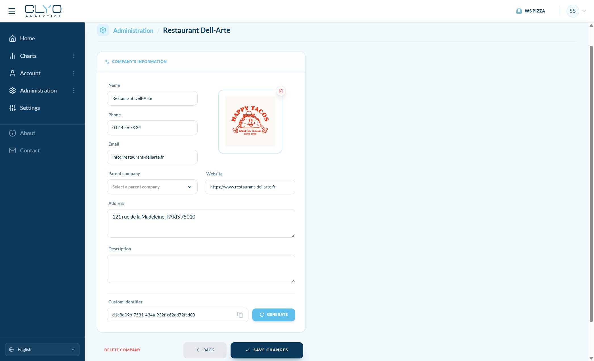Copy the custom identifier with copy icon
This screenshot has height=361, width=594.
[240, 315]
